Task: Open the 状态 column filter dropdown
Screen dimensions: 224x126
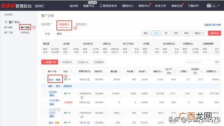Action: click(71, 71)
